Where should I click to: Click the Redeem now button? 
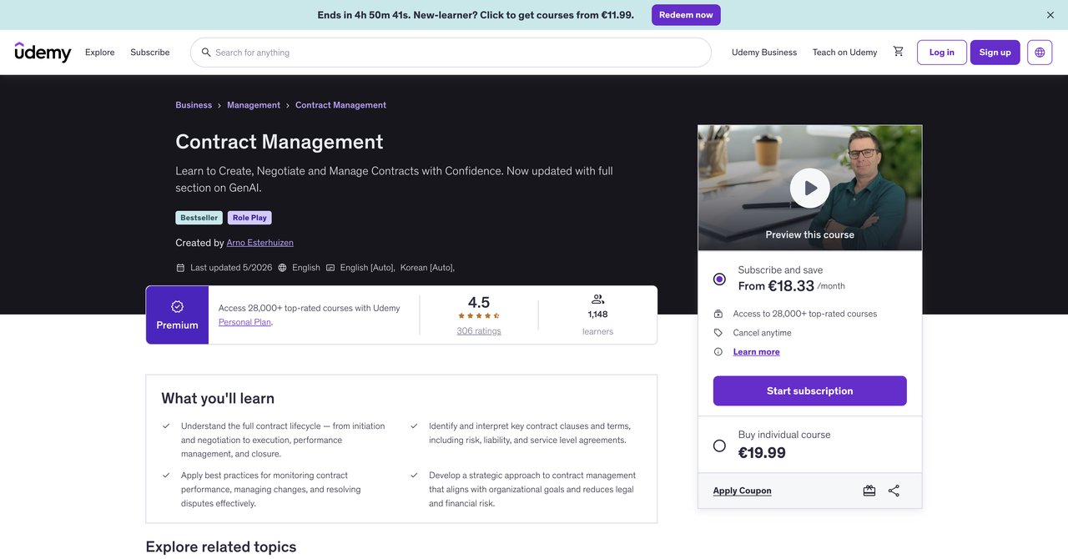point(686,15)
